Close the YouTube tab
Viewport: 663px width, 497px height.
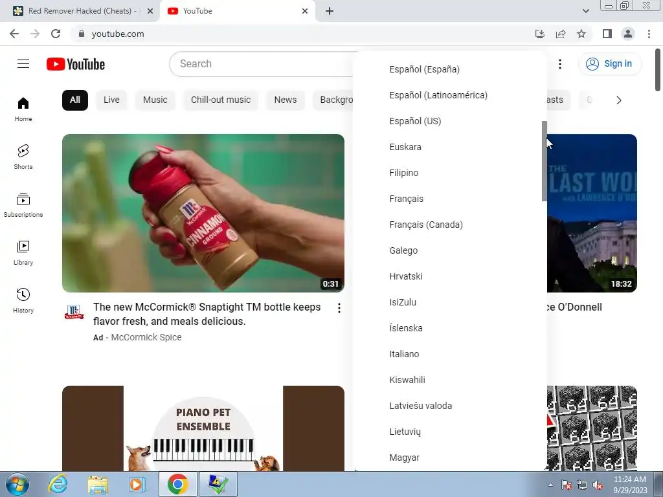[305, 11]
